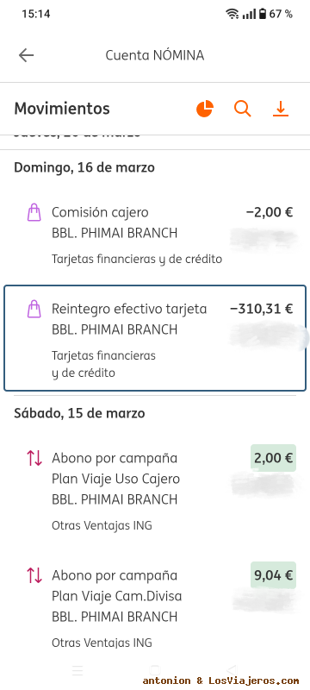Open the spending pie chart icon
The image size is (310, 690).
205,109
